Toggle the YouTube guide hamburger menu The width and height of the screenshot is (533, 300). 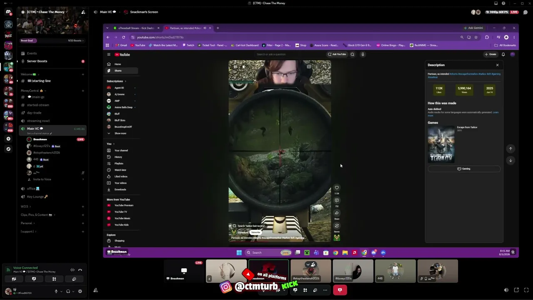pyautogui.click(x=109, y=55)
